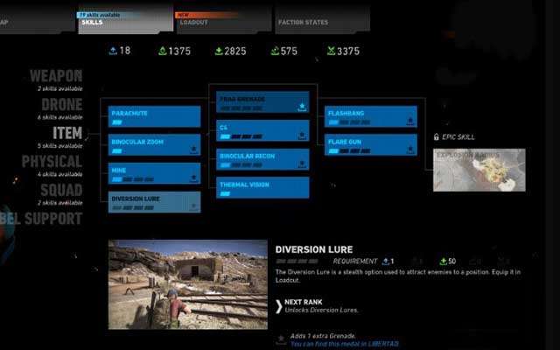Click the Mine rank progress pips
Image resolution: width=560 pixels, height=350 pixels.
133,179
